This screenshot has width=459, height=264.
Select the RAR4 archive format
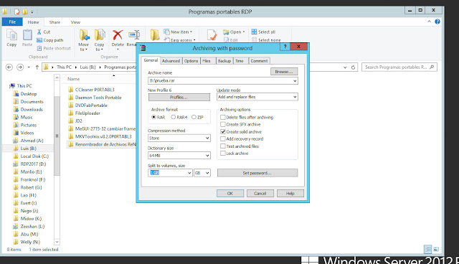(x=174, y=117)
